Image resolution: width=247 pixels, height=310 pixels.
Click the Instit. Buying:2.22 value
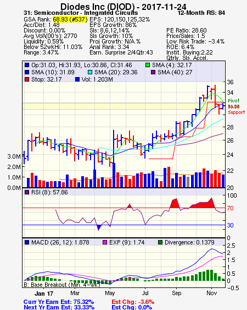coord(189,53)
